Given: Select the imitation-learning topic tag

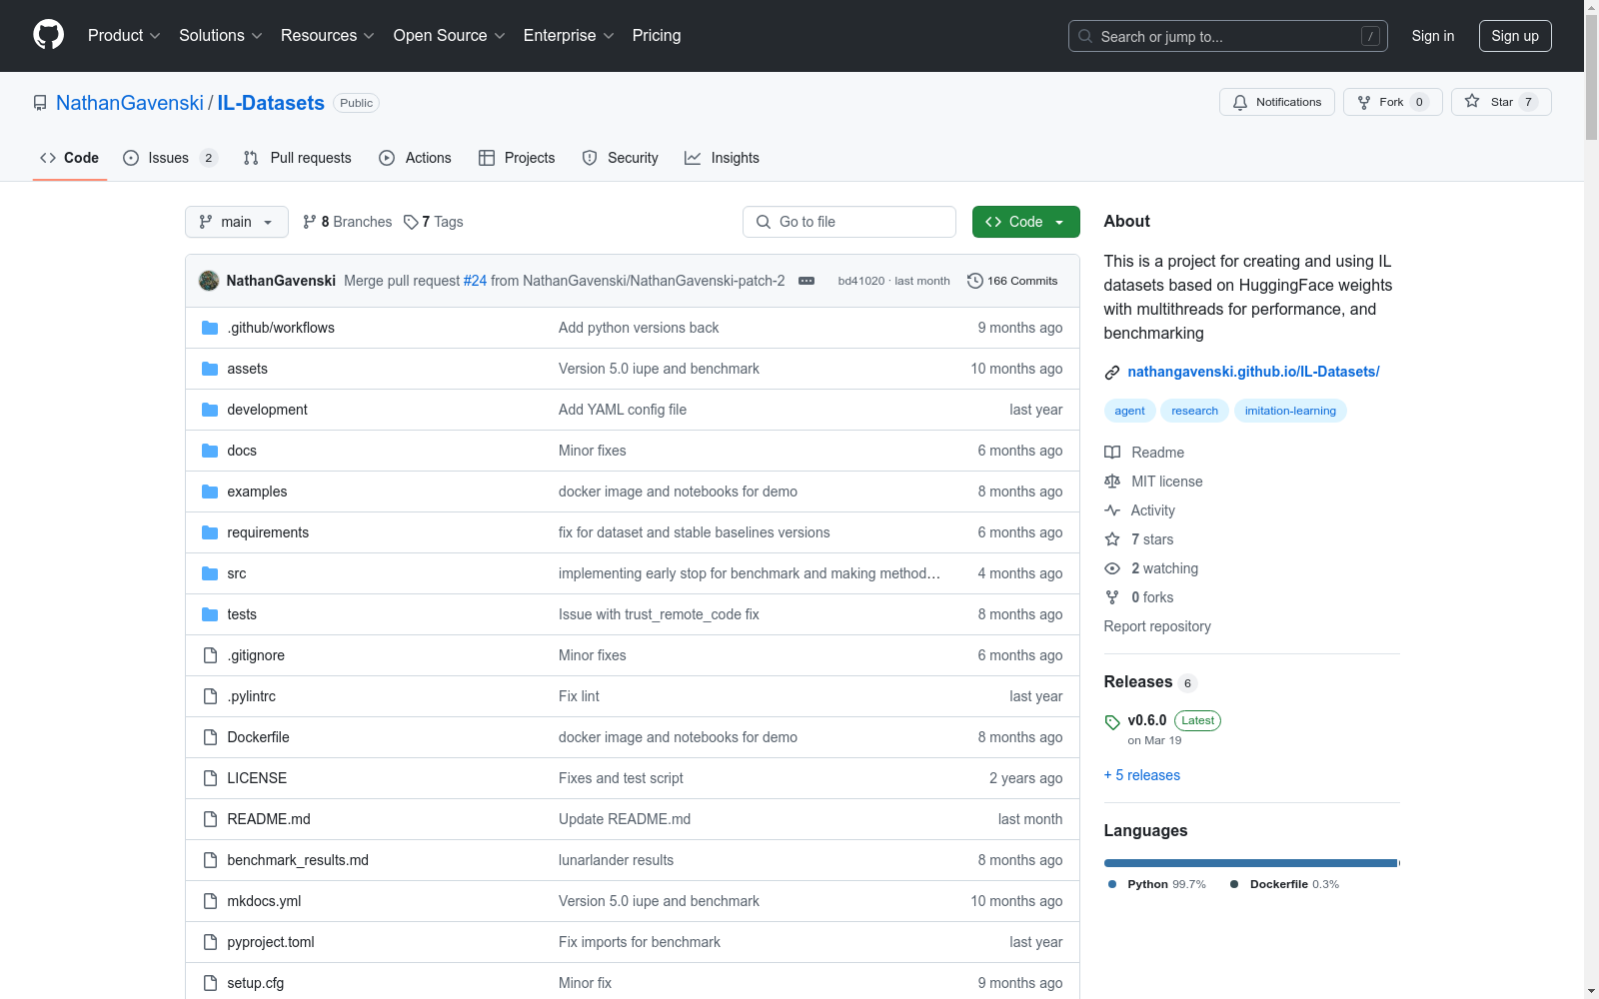Looking at the screenshot, I should tap(1290, 411).
